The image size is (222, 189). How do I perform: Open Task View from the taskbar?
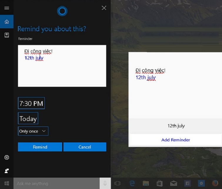click(x=118, y=183)
